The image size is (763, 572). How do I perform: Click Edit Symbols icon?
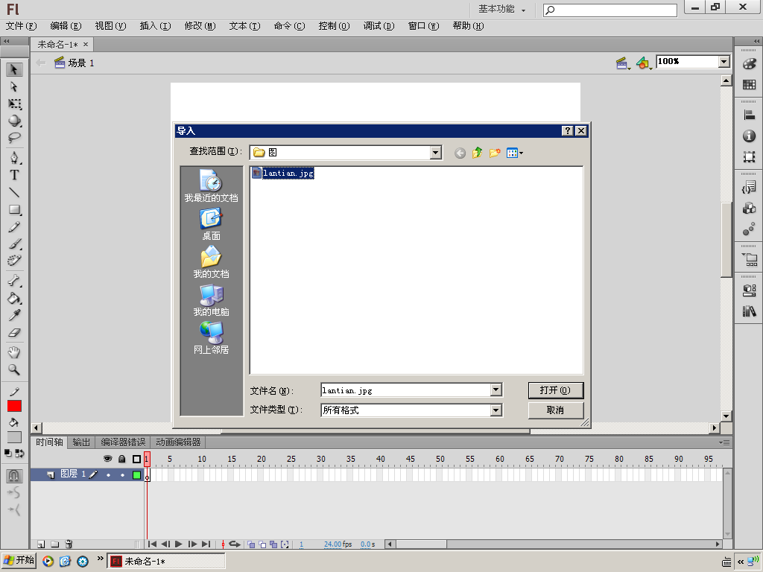tap(644, 63)
